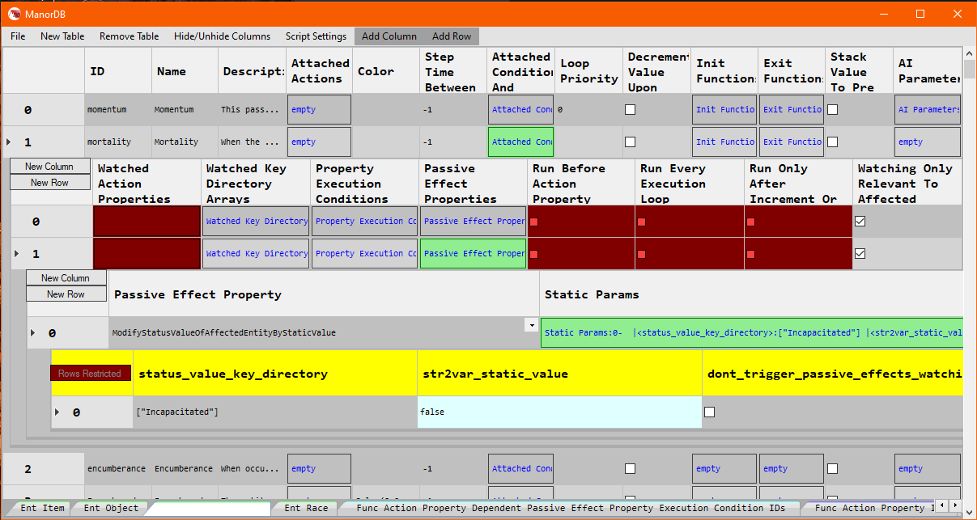This screenshot has height=520, width=977.
Task: Click New Column button beside Passive Effect Property
Action: pyautogui.click(x=67, y=278)
